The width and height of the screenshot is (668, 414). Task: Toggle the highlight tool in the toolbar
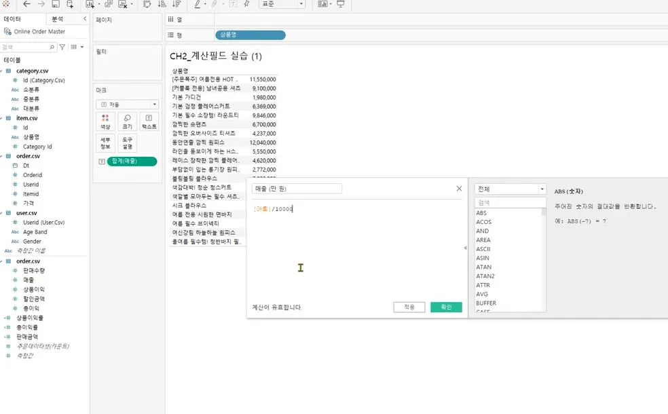[198, 5]
